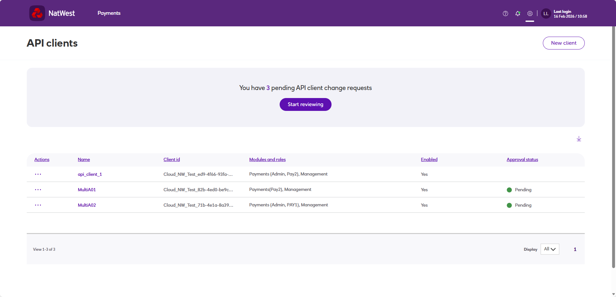This screenshot has height=297, width=616.
Task: Click the pending requests count 3
Action: (x=268, y=88)
